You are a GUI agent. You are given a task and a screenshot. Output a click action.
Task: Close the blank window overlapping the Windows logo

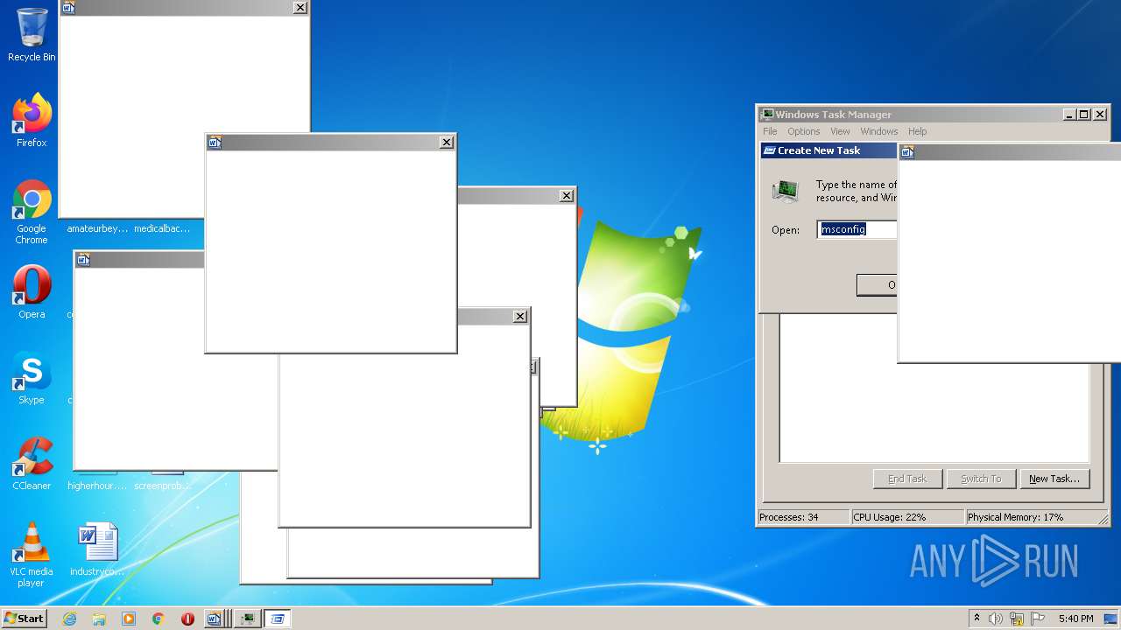click(567, 196)
